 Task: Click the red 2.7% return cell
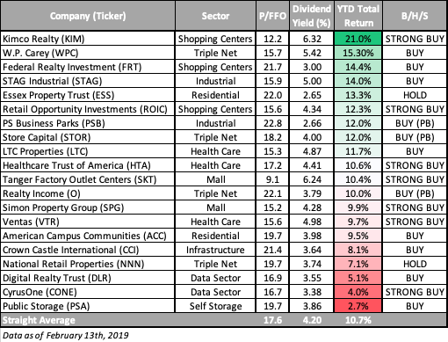coord(358,306)
